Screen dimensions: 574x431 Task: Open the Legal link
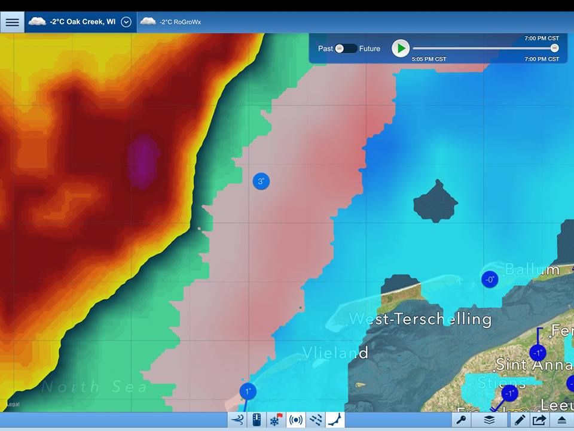tap(13, 404)
